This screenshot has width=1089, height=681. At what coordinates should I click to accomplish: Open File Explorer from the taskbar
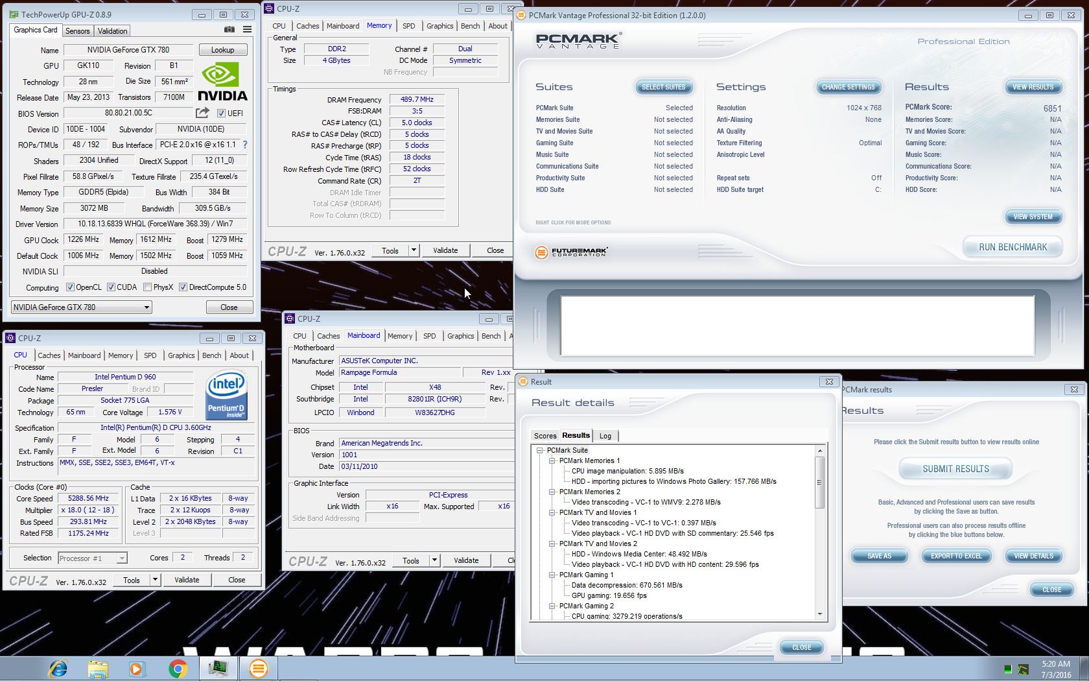(x=98, y=668)
